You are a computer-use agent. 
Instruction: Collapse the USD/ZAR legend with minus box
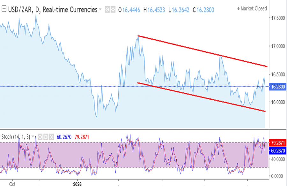[4, 9]
